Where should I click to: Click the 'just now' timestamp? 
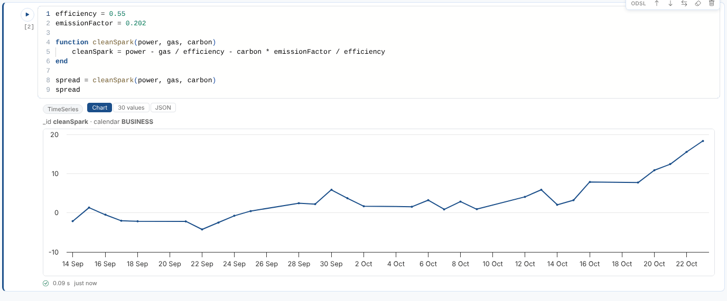point(85,283)
